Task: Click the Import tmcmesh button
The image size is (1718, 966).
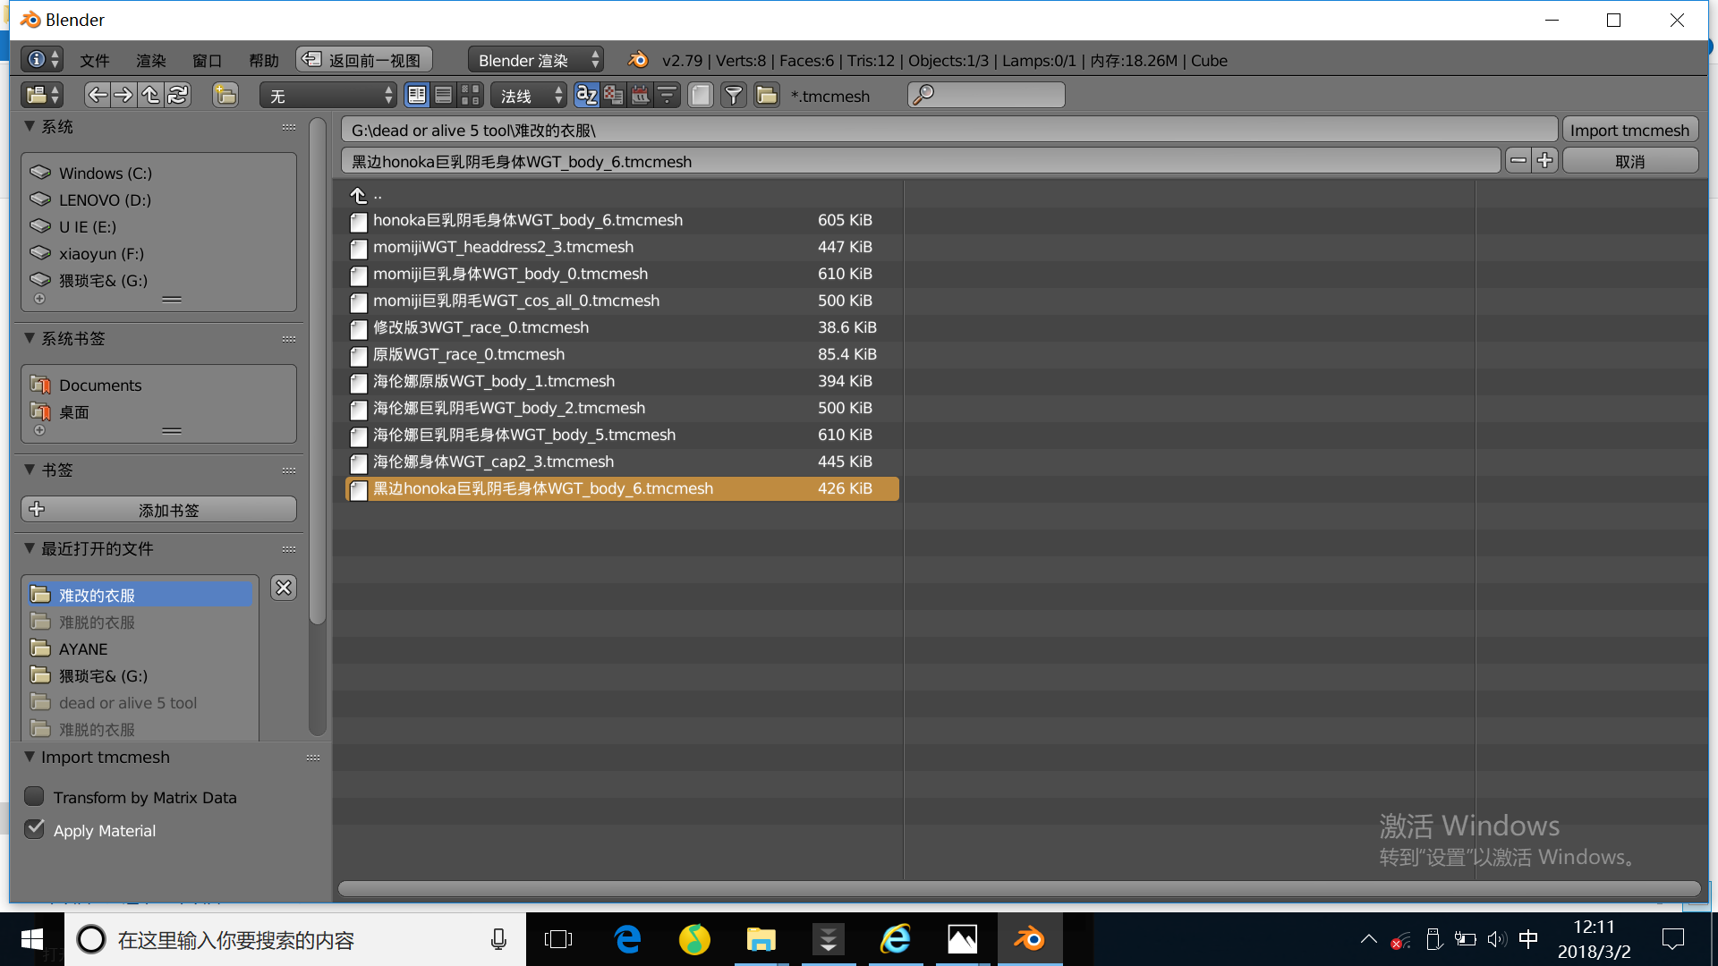Action: [x=1629, y=130]
